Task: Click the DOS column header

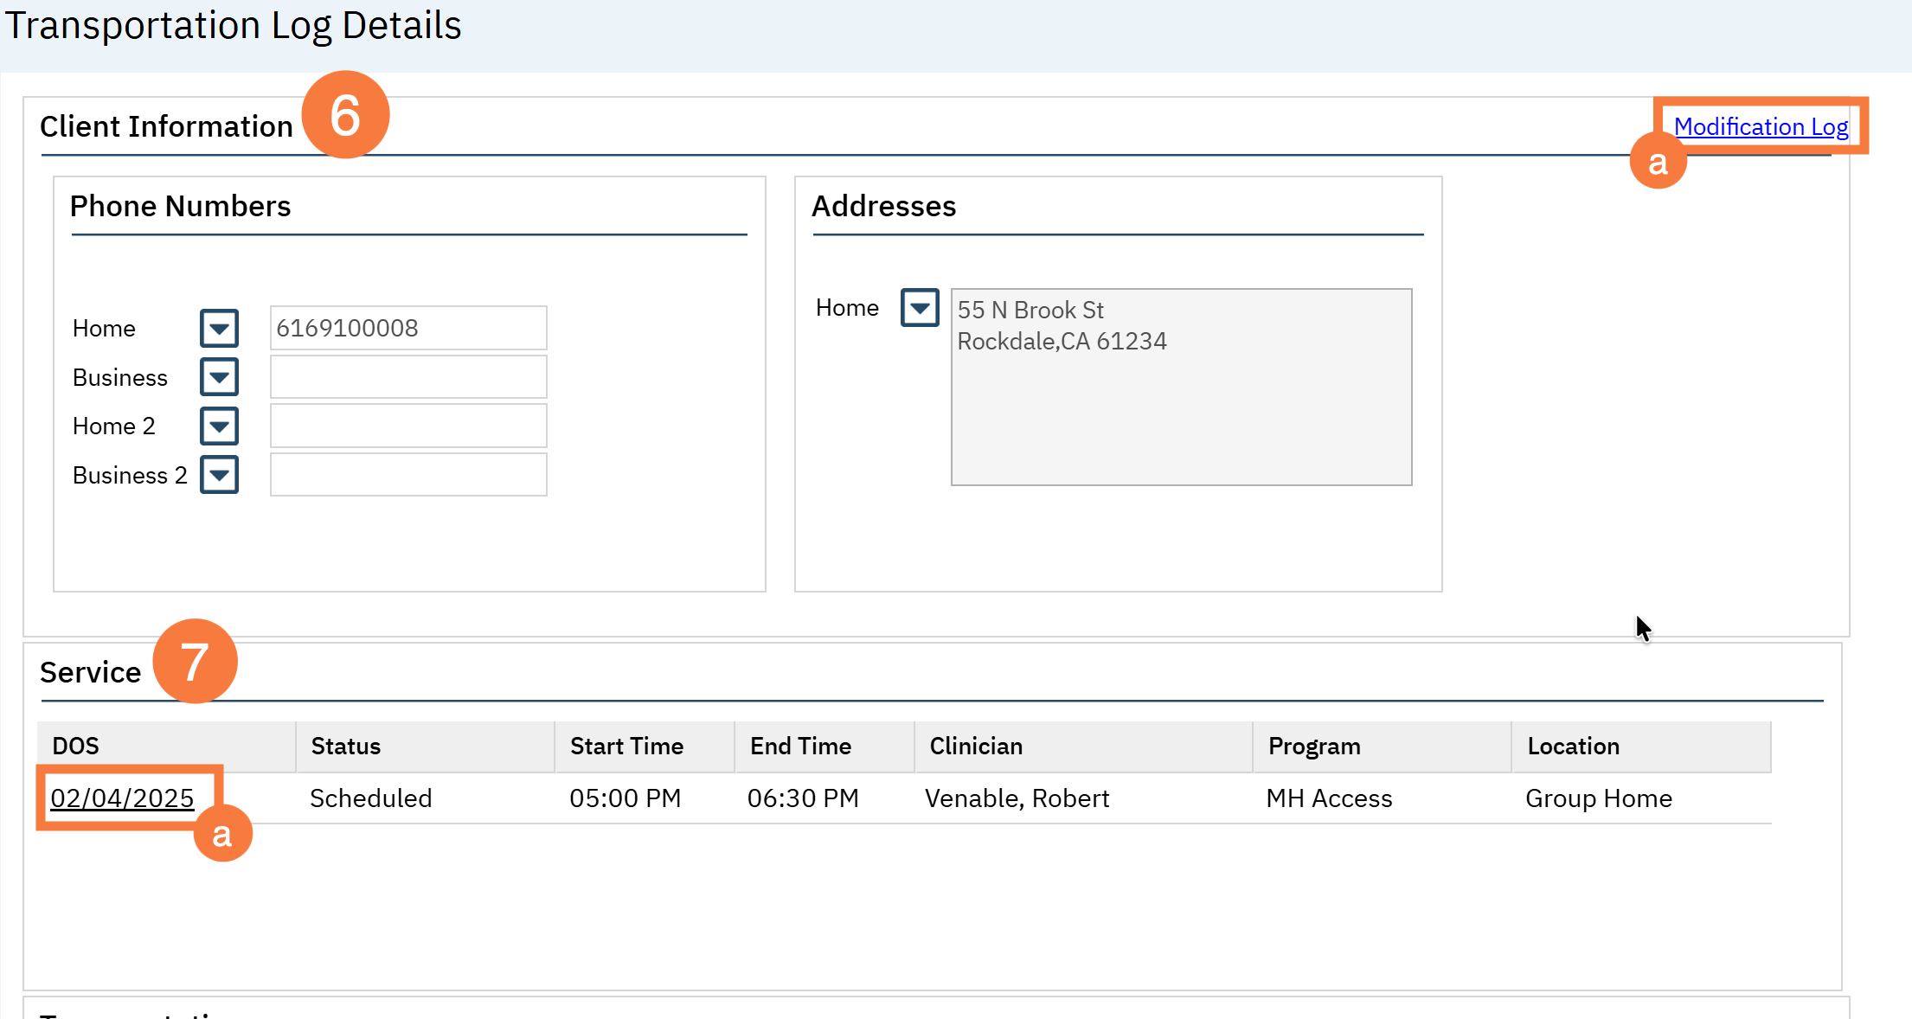Action: tap(76, 746)
